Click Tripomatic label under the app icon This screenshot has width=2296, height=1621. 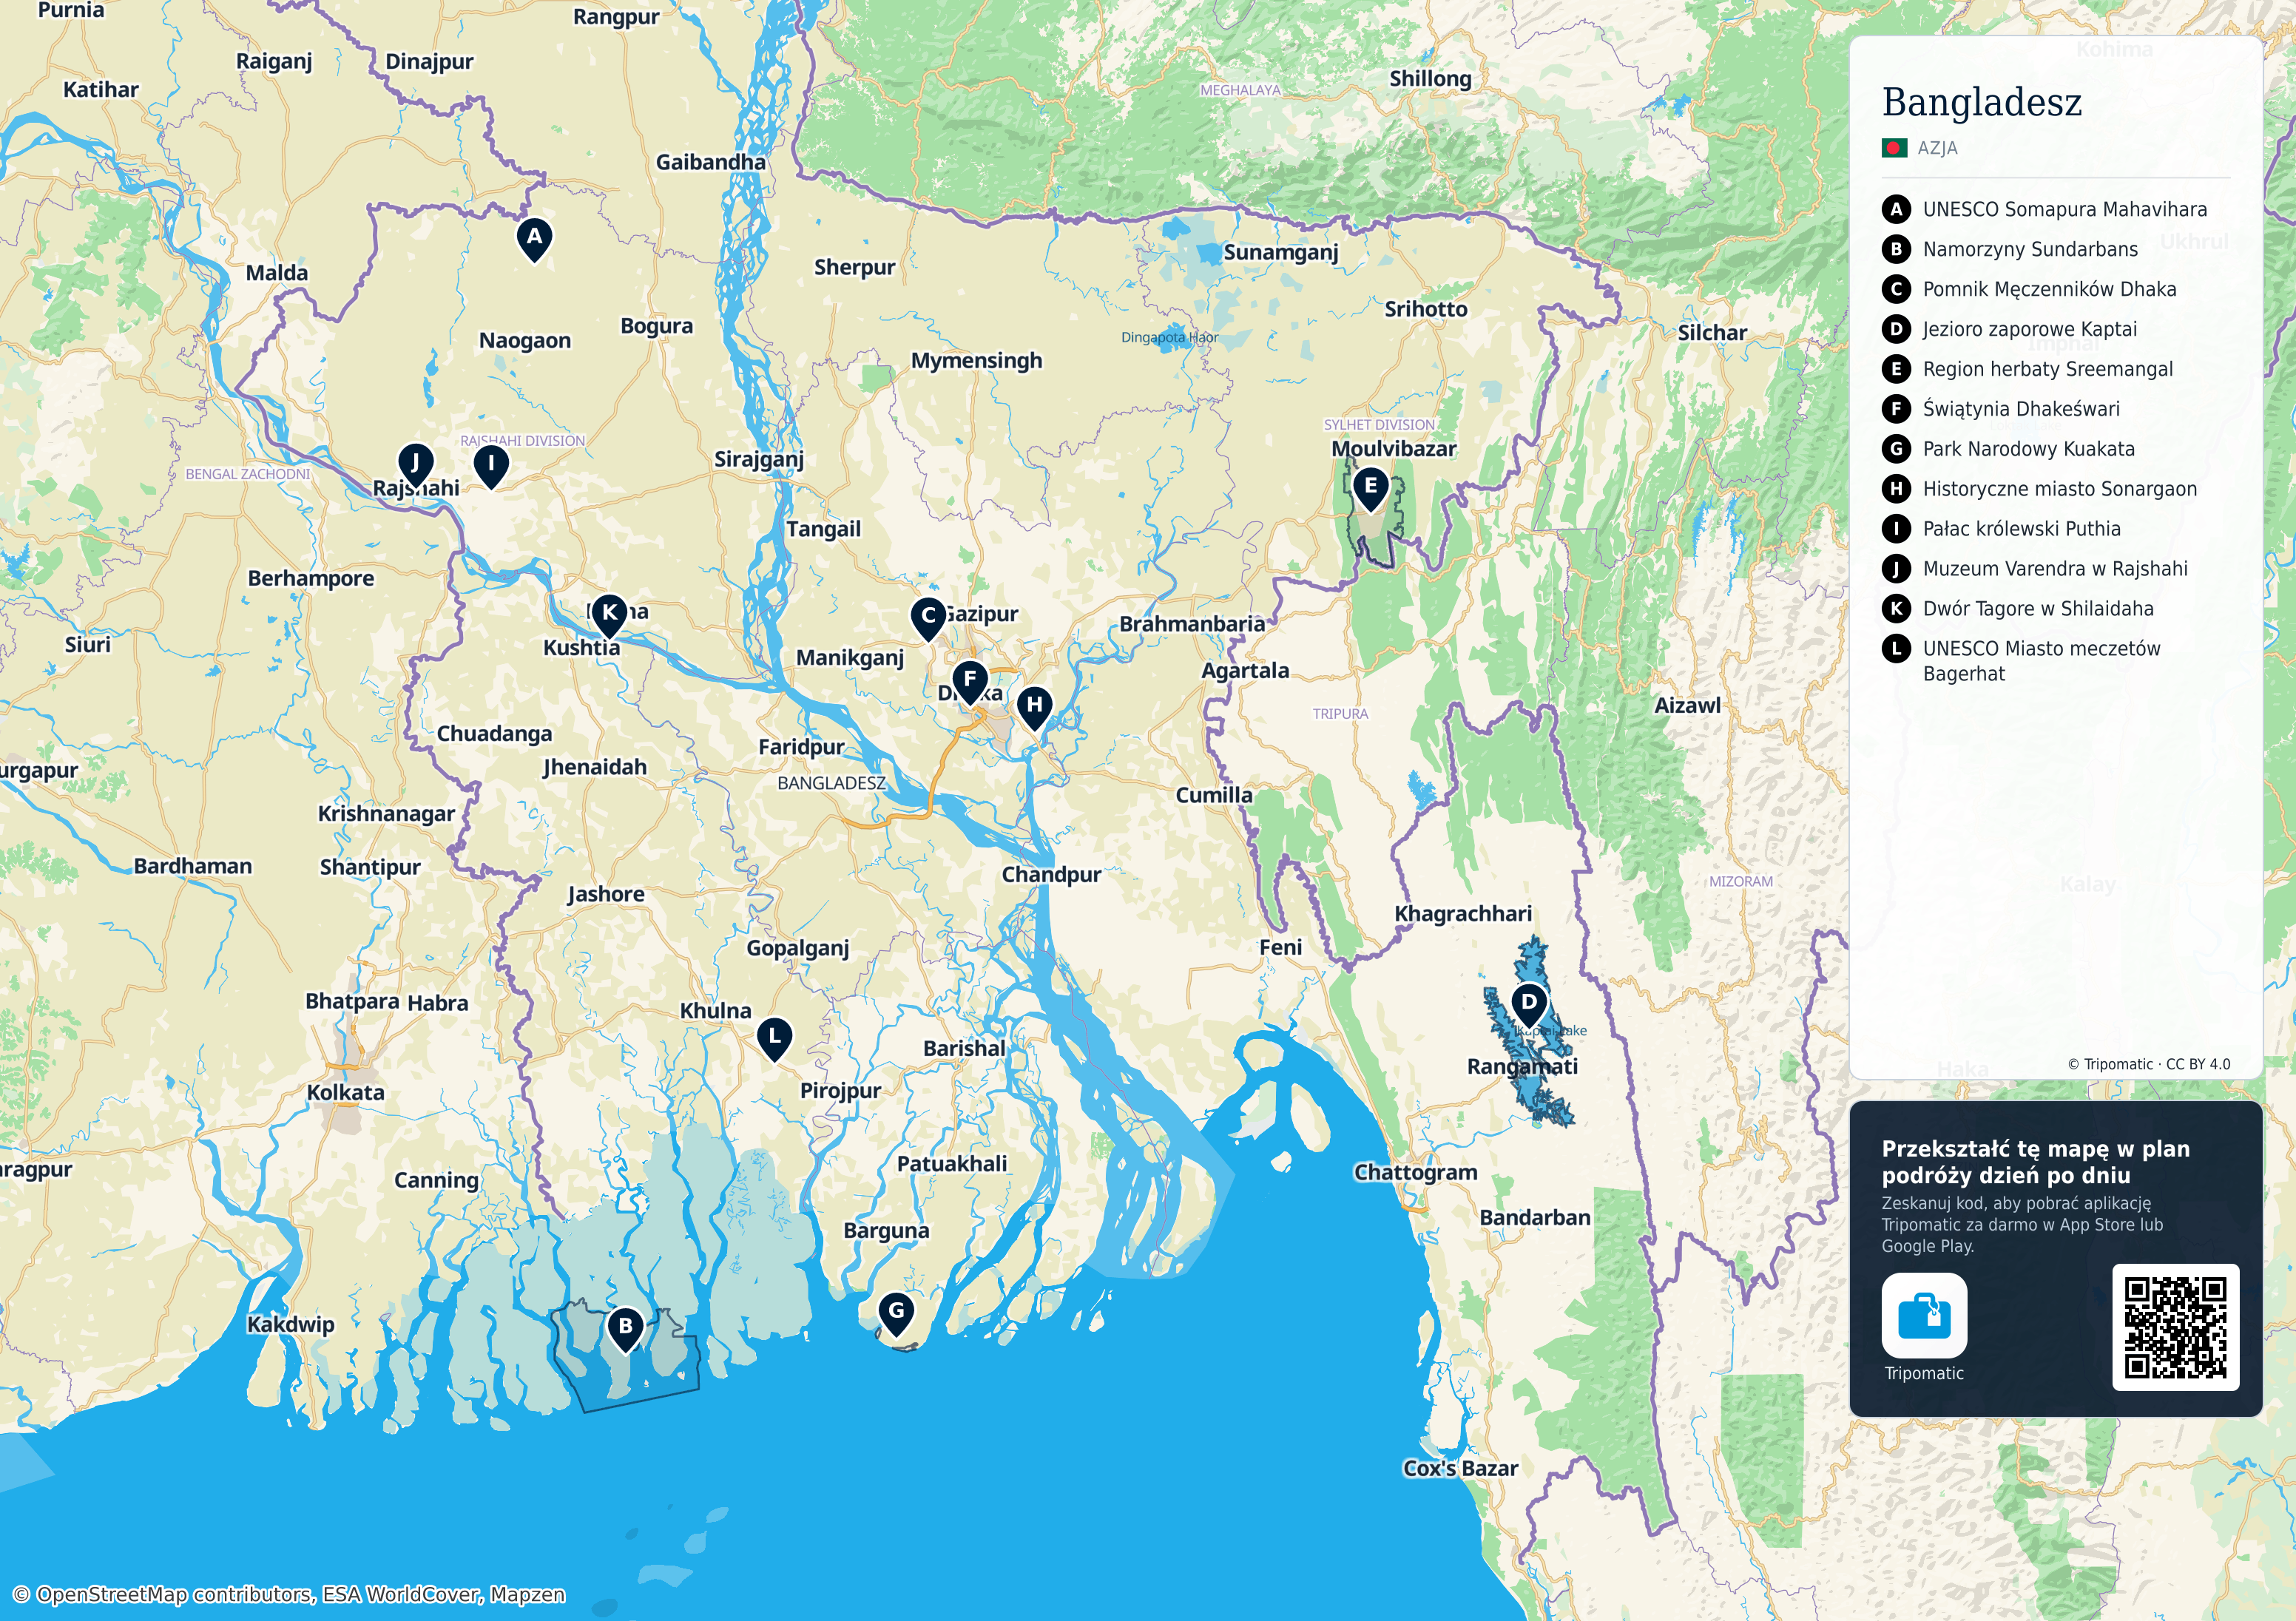1923,1374
